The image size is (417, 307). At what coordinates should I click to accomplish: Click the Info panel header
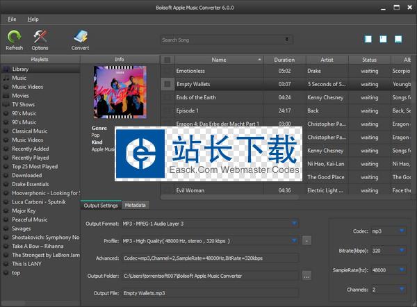120,59
